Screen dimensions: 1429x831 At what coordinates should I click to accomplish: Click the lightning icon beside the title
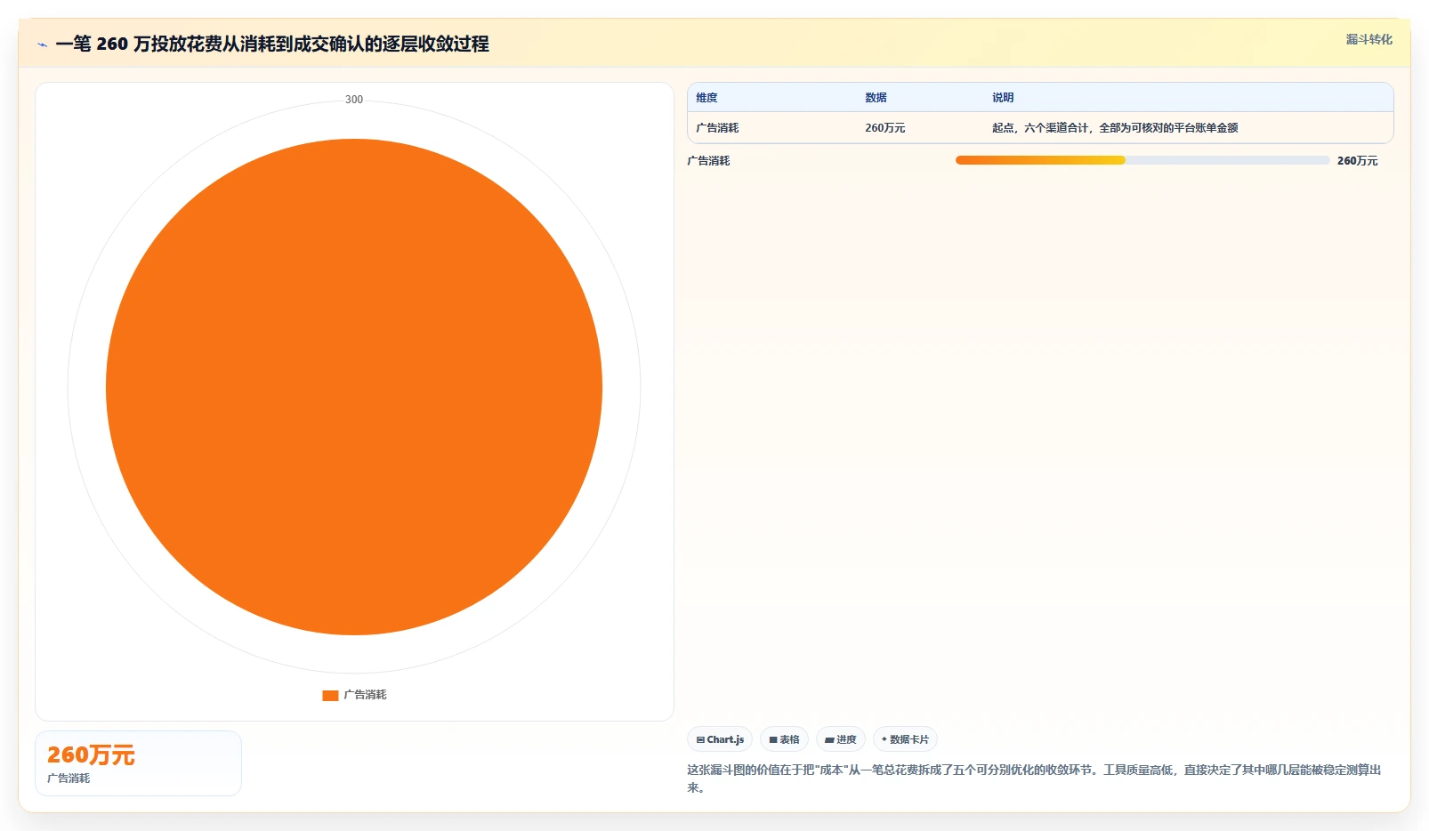(42, 44)
